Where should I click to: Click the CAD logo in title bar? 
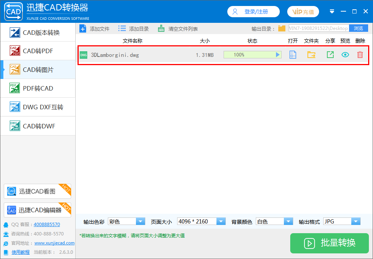(x=13, y=12)
